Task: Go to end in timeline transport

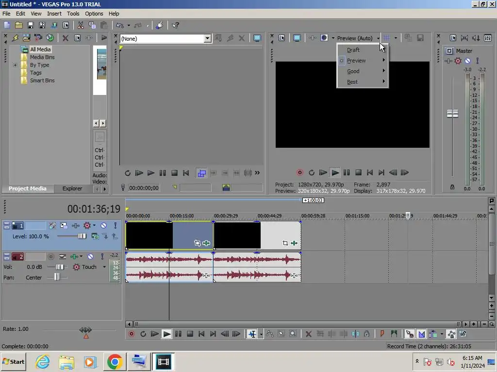Action: pos(213,334)
